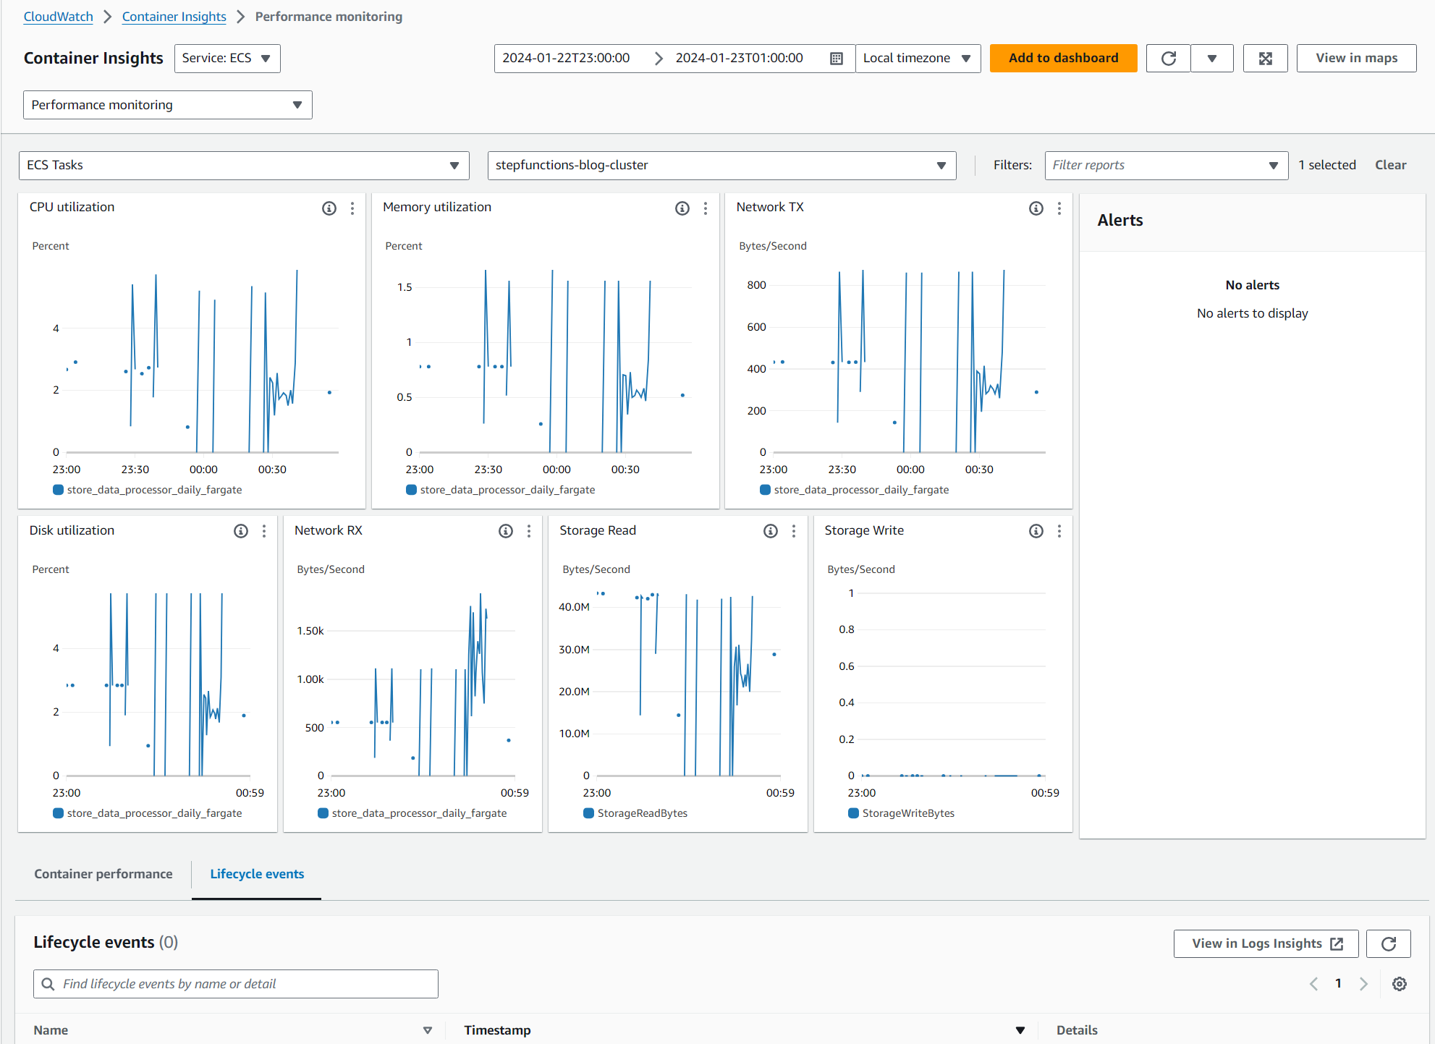The height and width of the screenshot is (1044, 1435).
Task: Open three-dot menu on Network RX widget
Action: (529, 531)
